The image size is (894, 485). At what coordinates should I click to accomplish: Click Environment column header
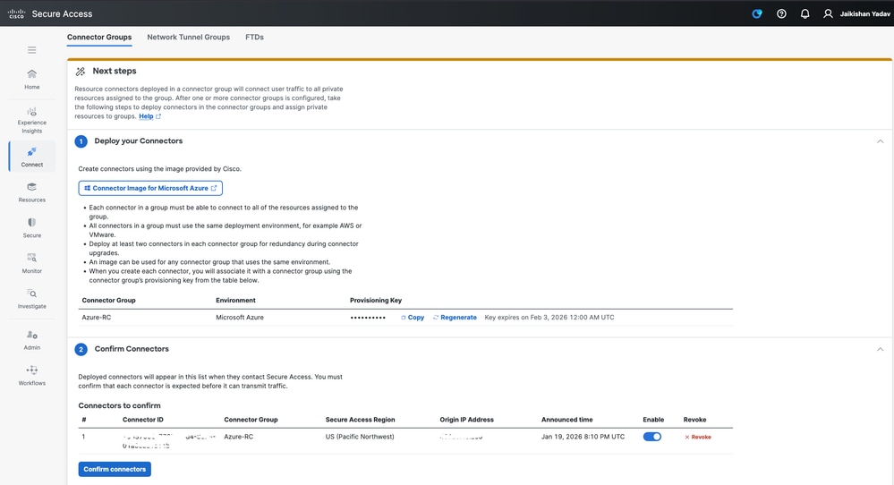tap(235, 301)
